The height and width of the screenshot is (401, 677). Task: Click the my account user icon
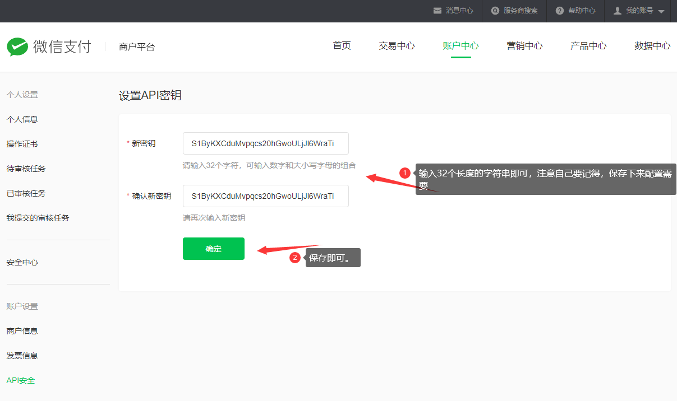[x=618, y=11]
